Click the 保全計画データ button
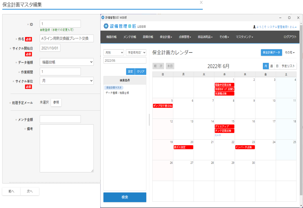Image resolution: width=303 pixels, height=208 pixels. coord(271,52)
